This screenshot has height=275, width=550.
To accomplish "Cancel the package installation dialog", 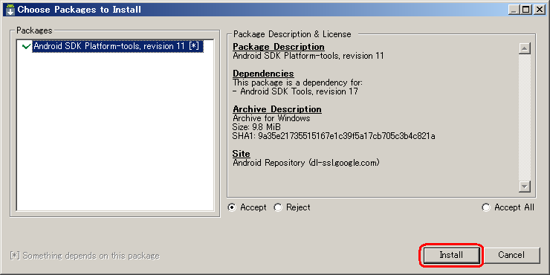I will [511, 255].
